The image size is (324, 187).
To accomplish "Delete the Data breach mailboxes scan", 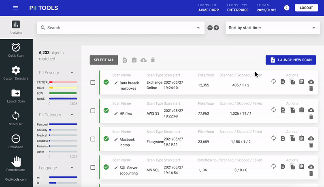I will click(311, 89).
